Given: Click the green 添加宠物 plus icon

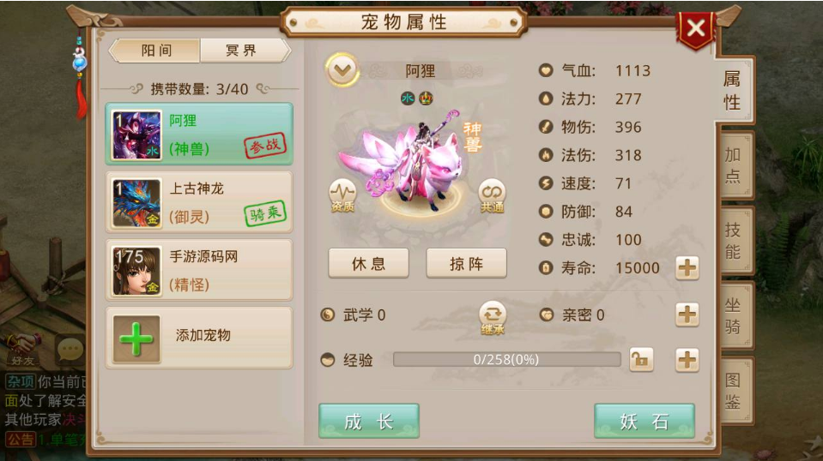Looking at the screenshot, I should (x=136, y=339).
